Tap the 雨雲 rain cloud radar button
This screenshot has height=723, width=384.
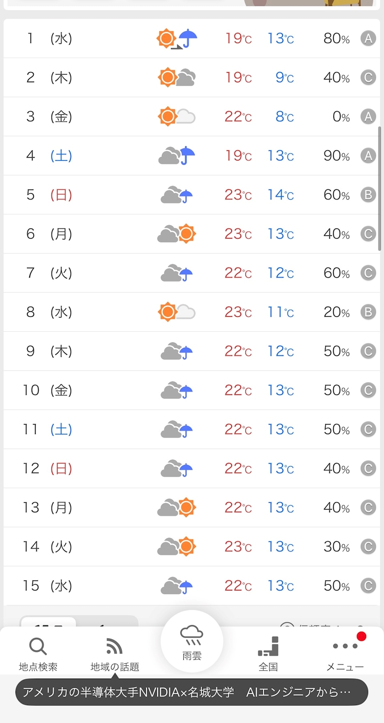click(x=192, y=641)
